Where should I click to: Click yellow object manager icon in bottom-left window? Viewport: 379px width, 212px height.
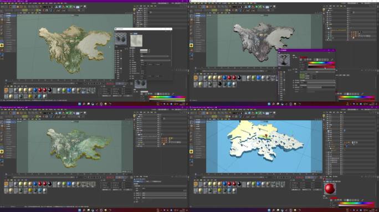tap(135, 115)
